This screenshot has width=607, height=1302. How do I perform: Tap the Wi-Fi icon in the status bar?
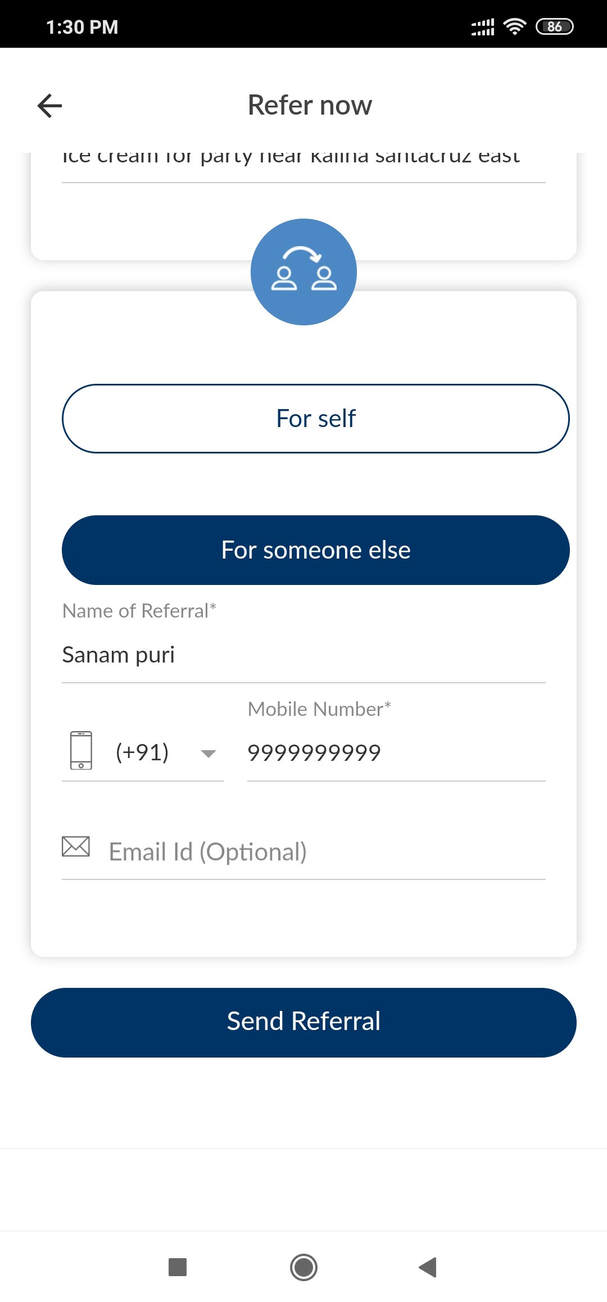tap(515, 25)
